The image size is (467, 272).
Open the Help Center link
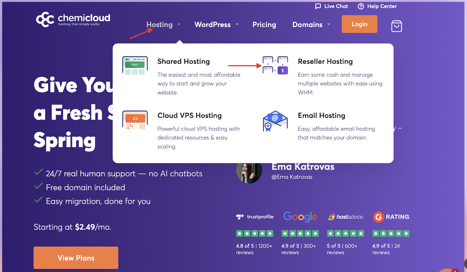point(382,6)
